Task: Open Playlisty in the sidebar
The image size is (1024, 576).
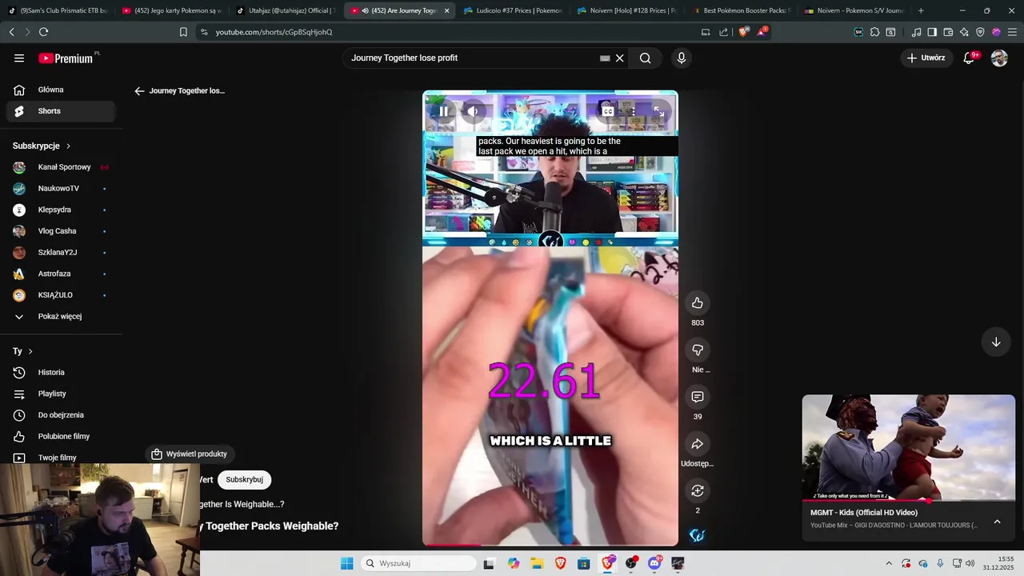Action: pos(61,394)
